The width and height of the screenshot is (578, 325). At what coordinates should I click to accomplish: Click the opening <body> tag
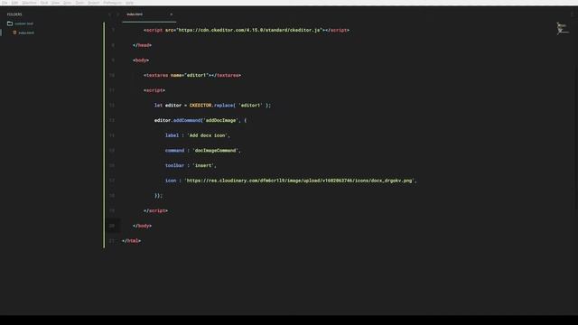tap(141, 60)
